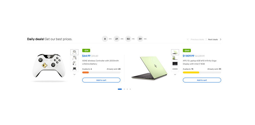Select the first controller thumbnail
The height and width of the screenshot is (125, 255).
[x=74, y=52]
